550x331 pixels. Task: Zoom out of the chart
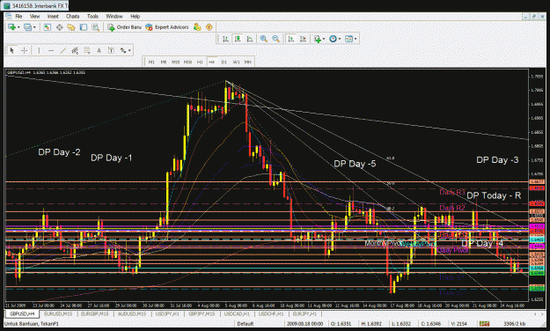pyautogui.click(x=275, y=39)
